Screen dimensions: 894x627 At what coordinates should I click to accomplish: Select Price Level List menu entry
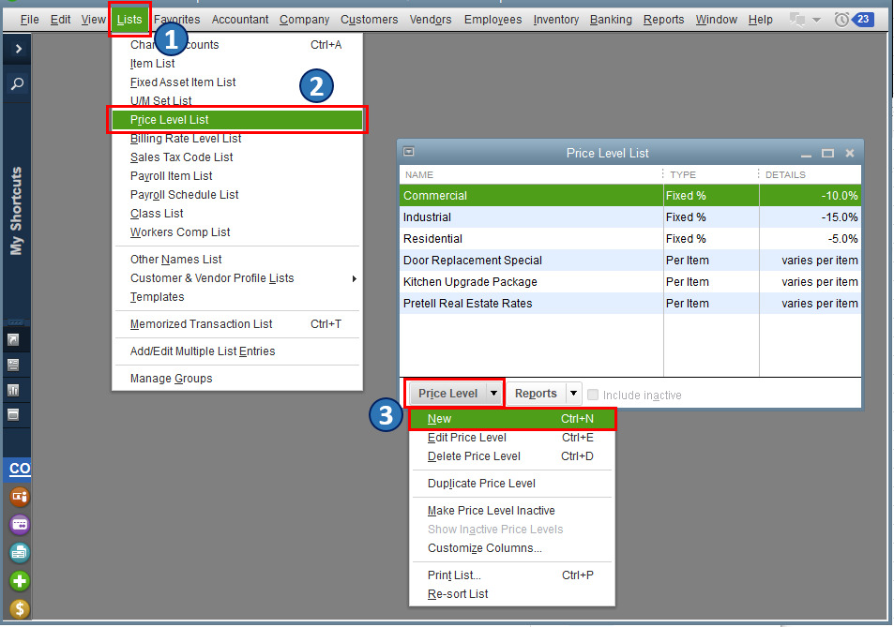coord(237,120)
